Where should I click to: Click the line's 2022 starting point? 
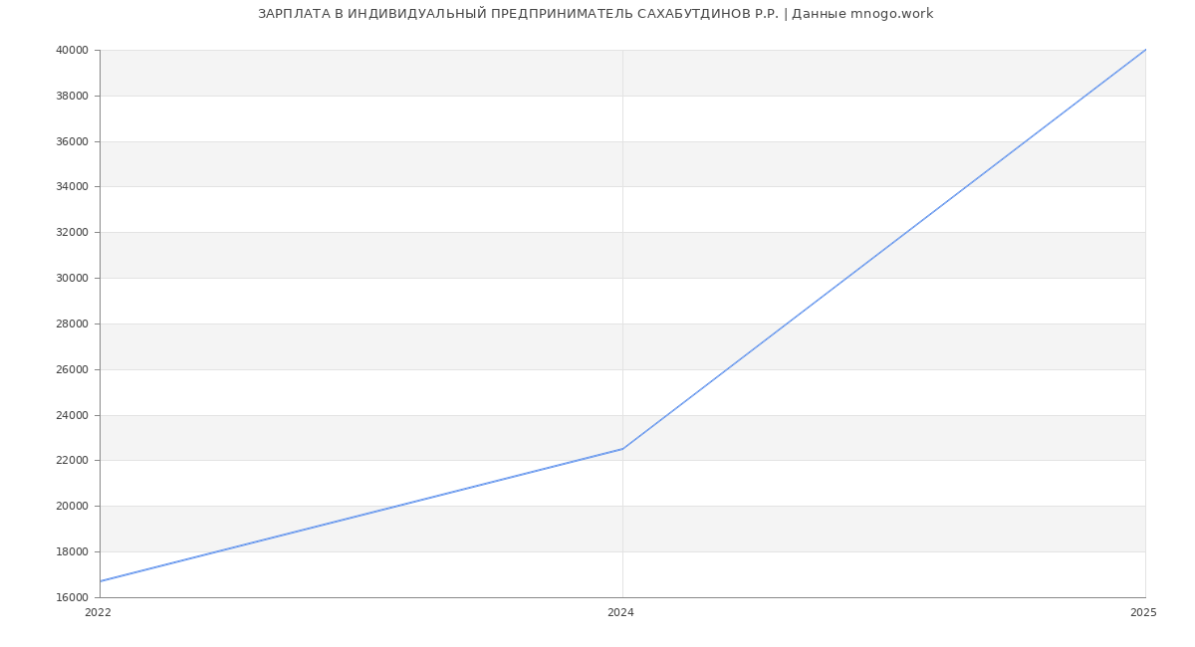[x=101, y=581]
